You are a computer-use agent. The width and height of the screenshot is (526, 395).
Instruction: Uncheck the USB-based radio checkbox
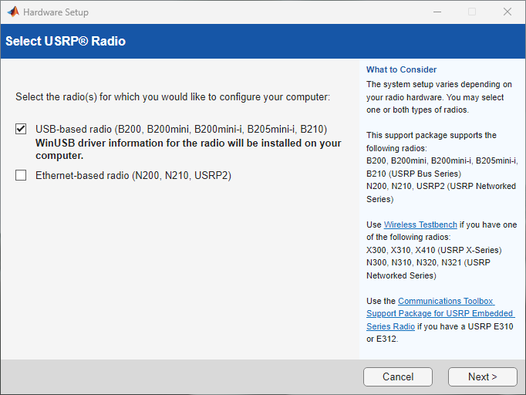point(21,129)
